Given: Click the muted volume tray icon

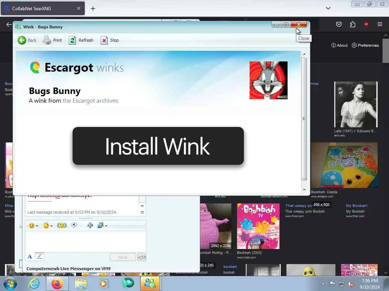Looking at the screenshot, I should [351, 284].
